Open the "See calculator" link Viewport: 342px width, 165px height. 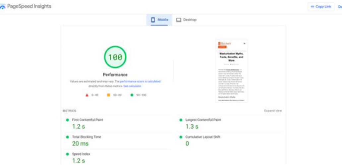pyautogui.click(x=132, y=86)
